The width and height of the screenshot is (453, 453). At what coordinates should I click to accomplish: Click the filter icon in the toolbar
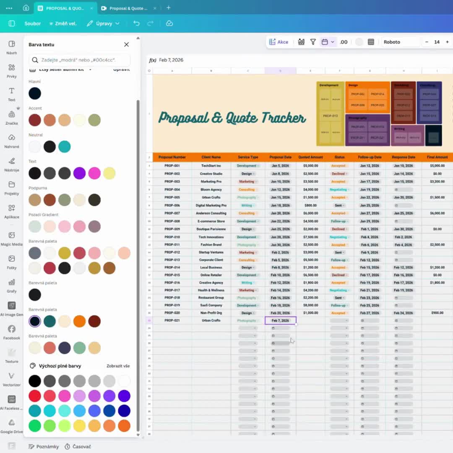[x=313, y=42]
